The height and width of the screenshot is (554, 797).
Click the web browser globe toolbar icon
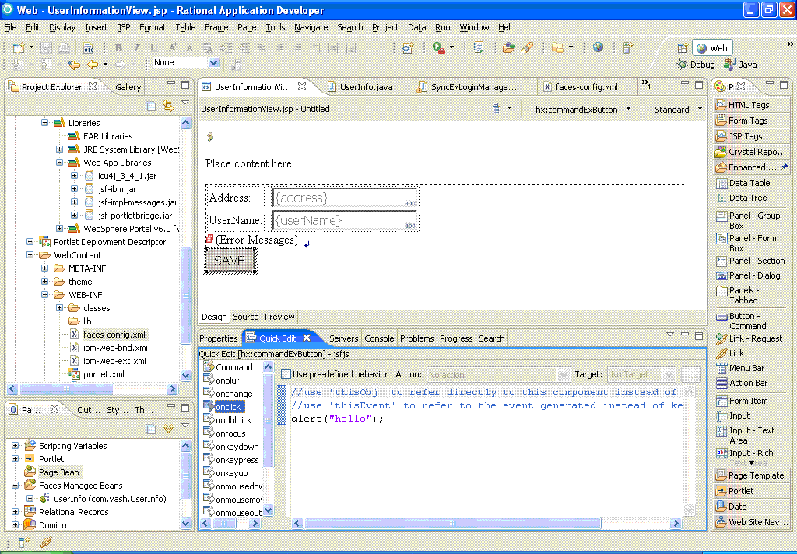[x=599, y=47]
